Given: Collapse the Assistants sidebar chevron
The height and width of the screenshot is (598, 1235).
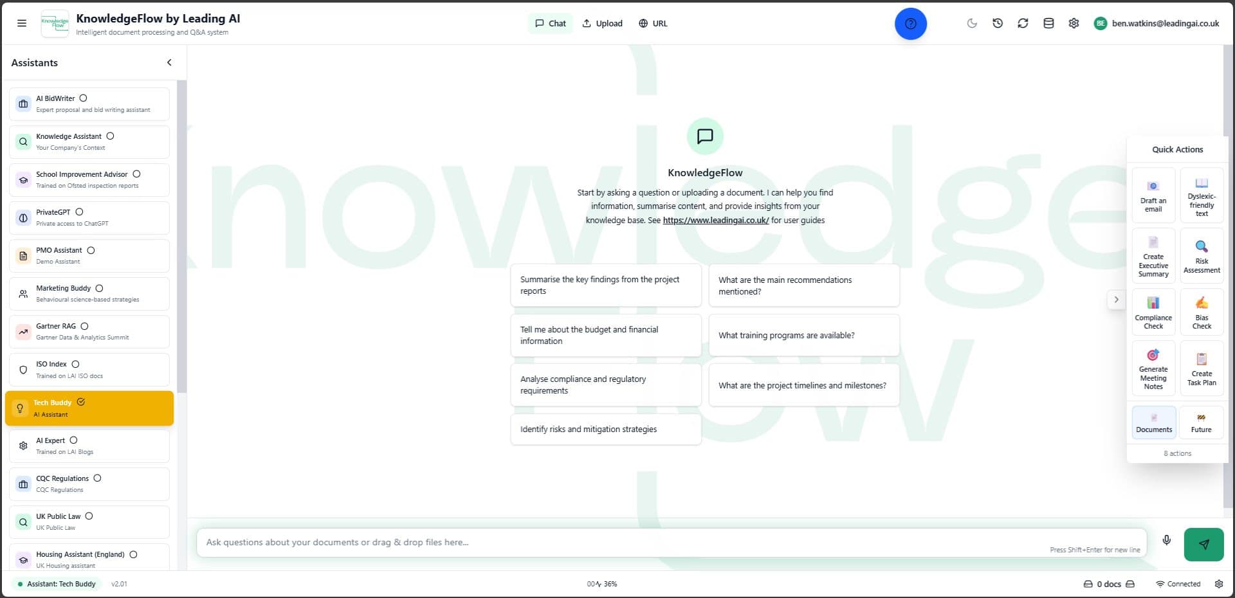Looking at the screenshot, I should (169, 62).
